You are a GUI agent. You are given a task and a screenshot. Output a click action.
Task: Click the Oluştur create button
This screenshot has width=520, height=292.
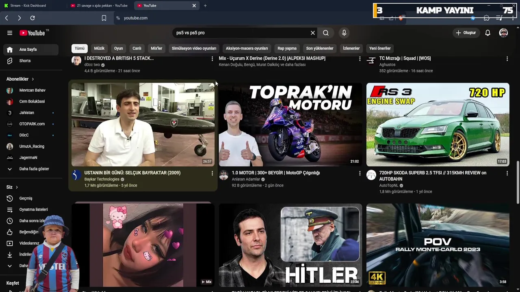pyautogui.click(x=466, y=33)
